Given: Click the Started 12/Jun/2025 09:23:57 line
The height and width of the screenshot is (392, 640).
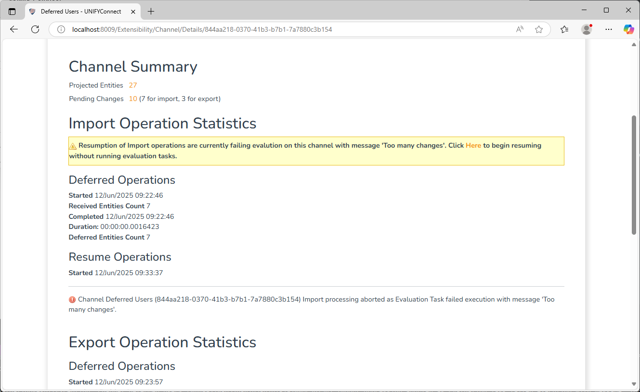Looking at the screenshot, I should [116, 382].
